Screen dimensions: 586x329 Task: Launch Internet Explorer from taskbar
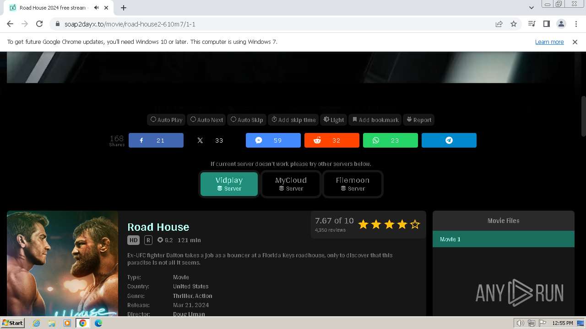[37, 323]
